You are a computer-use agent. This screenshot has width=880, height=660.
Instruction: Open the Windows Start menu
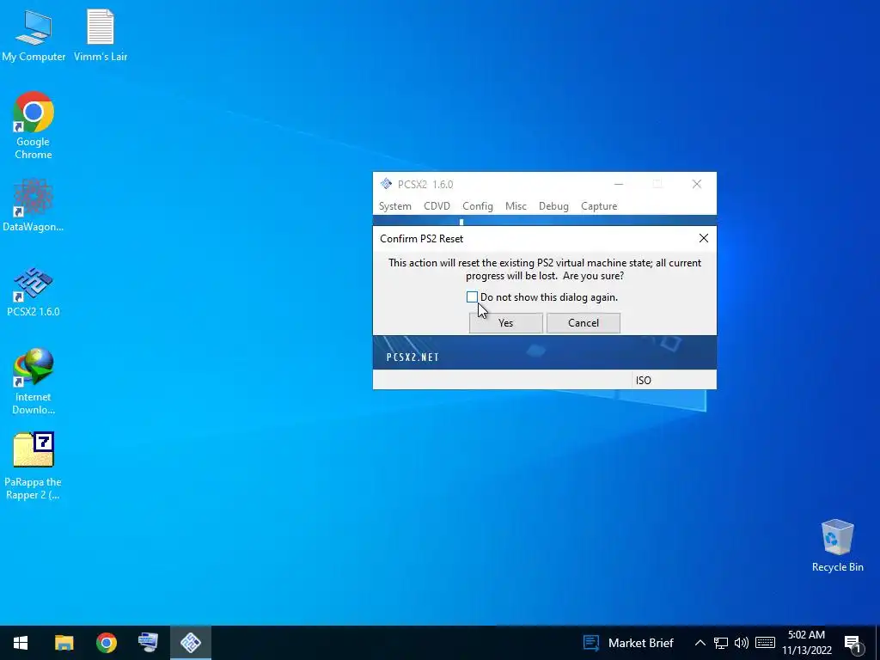[x=21, y=643]
